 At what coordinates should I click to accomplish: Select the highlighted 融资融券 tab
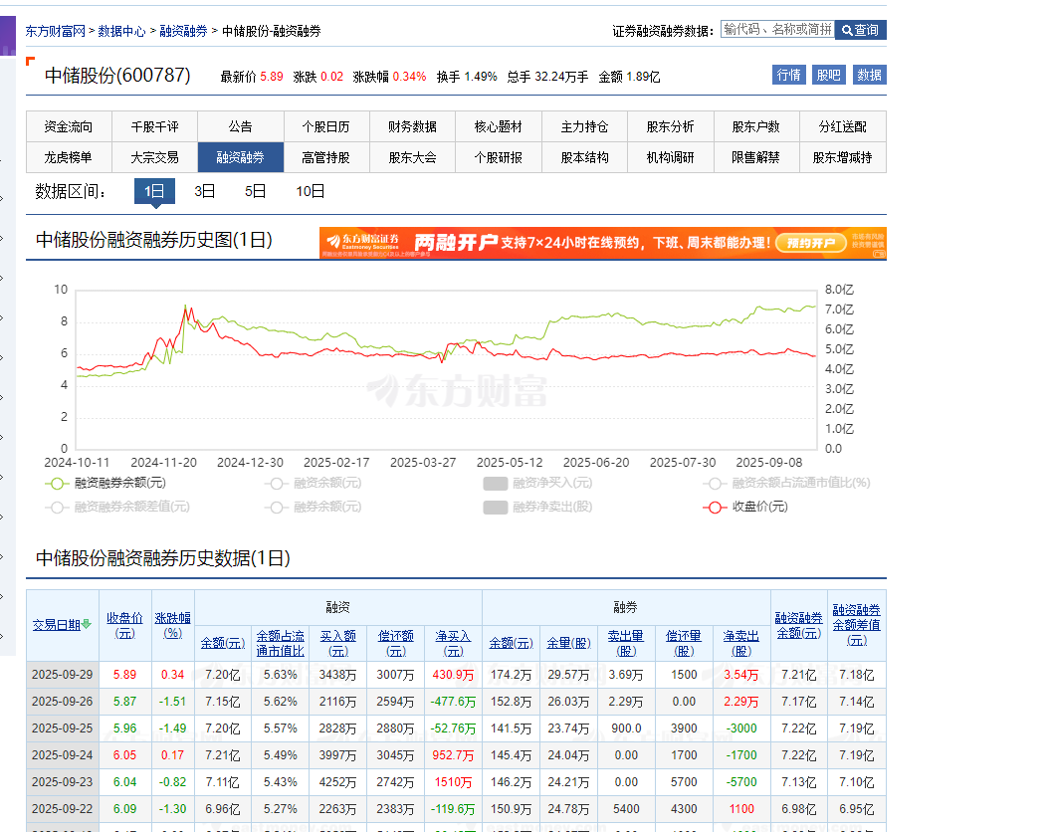point(241,157)
